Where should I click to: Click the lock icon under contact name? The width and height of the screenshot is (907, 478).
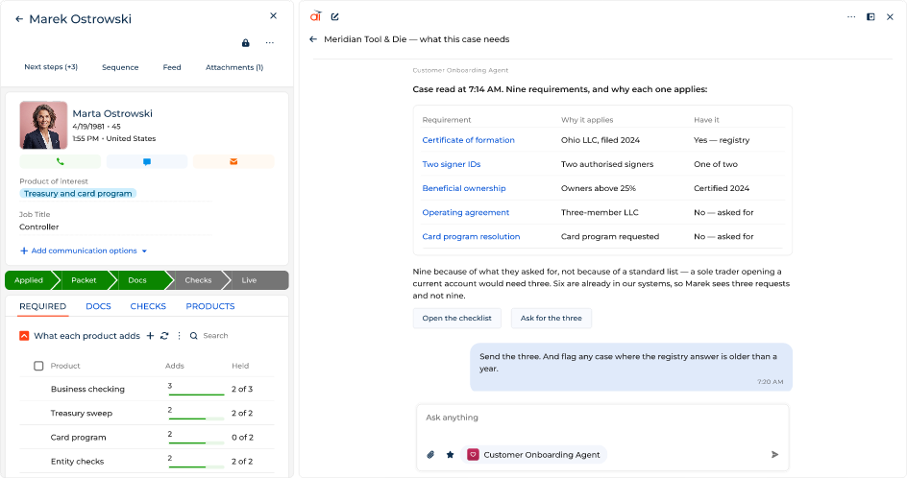tap(246, 43)
